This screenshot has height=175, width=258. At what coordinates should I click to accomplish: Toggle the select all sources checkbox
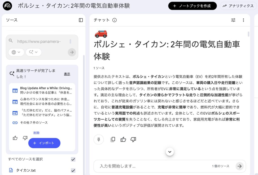point(73,159)
